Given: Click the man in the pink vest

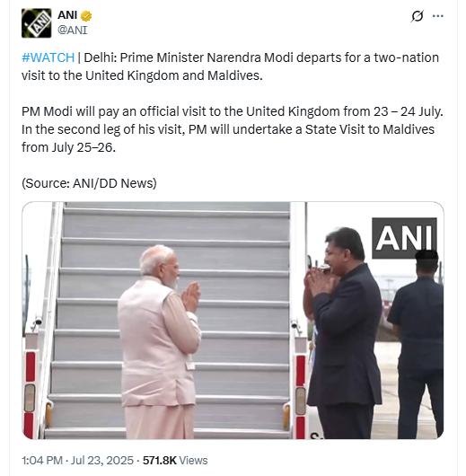Looking at the screenshot, I should tap(159, 342).
